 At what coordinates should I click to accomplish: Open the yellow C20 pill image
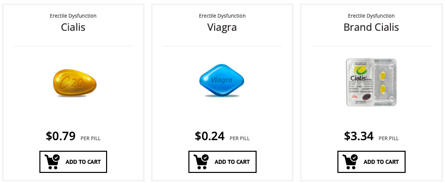pyautogui.click(x=75, y=83)
